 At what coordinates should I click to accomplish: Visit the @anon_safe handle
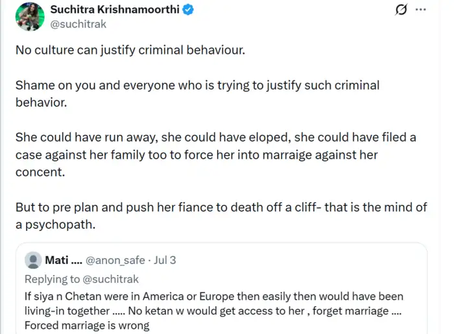click(x=115, y=260)
